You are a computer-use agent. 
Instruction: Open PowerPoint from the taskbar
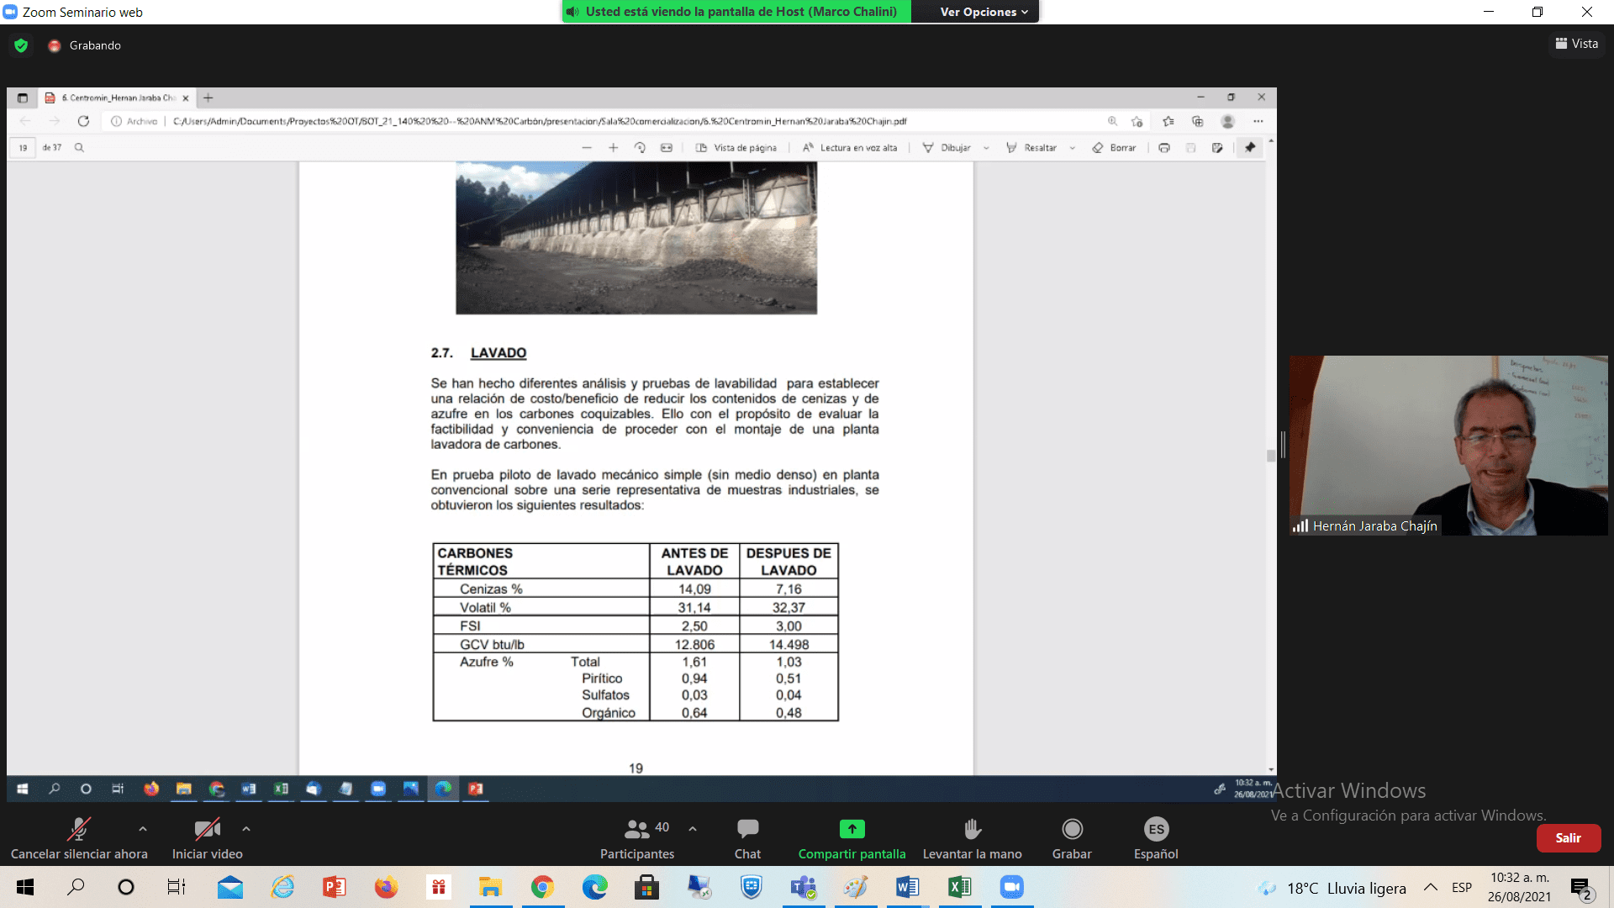point(334,887)
